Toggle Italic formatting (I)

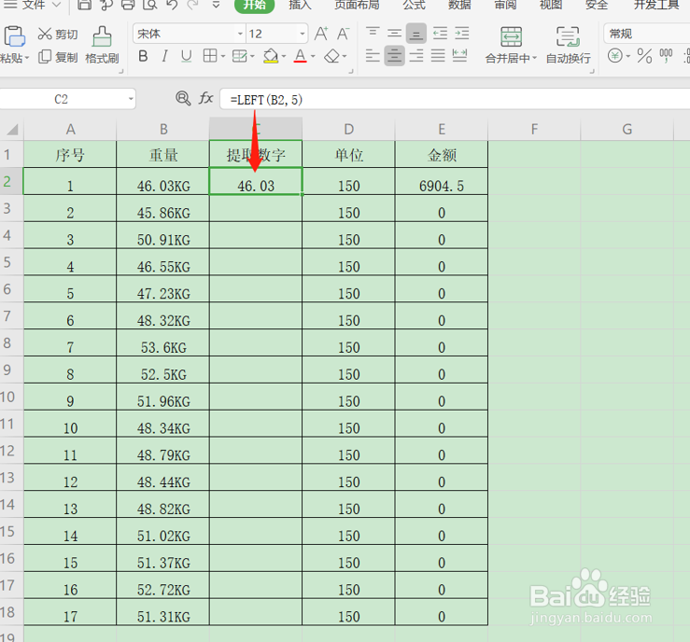tap(164, 56)
